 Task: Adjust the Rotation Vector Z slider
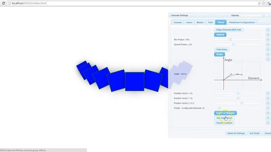[x=242, y=103]
